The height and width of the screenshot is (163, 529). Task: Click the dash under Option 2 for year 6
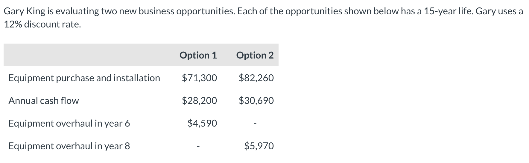coord(255,124)
